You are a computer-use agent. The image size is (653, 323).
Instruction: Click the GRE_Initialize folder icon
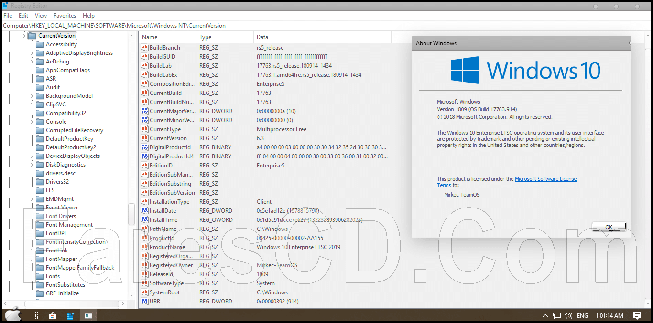coord(40,293)
